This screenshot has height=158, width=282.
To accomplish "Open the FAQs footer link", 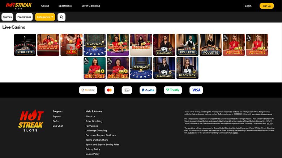I will pos(56,121).
